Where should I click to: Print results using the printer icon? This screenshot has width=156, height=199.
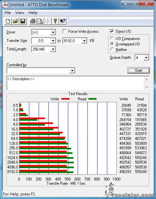[33, 21]
